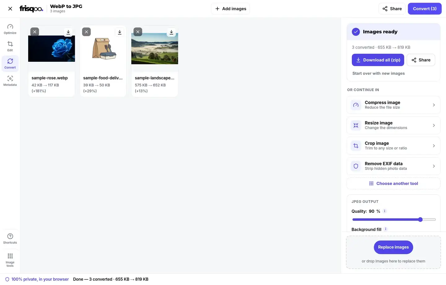Remove the sample-landscape image
The image size is (446, 285).
click(138, 32)
